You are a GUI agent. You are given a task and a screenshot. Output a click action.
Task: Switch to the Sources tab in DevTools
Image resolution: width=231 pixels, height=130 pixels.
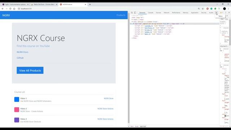click(158, 13)
